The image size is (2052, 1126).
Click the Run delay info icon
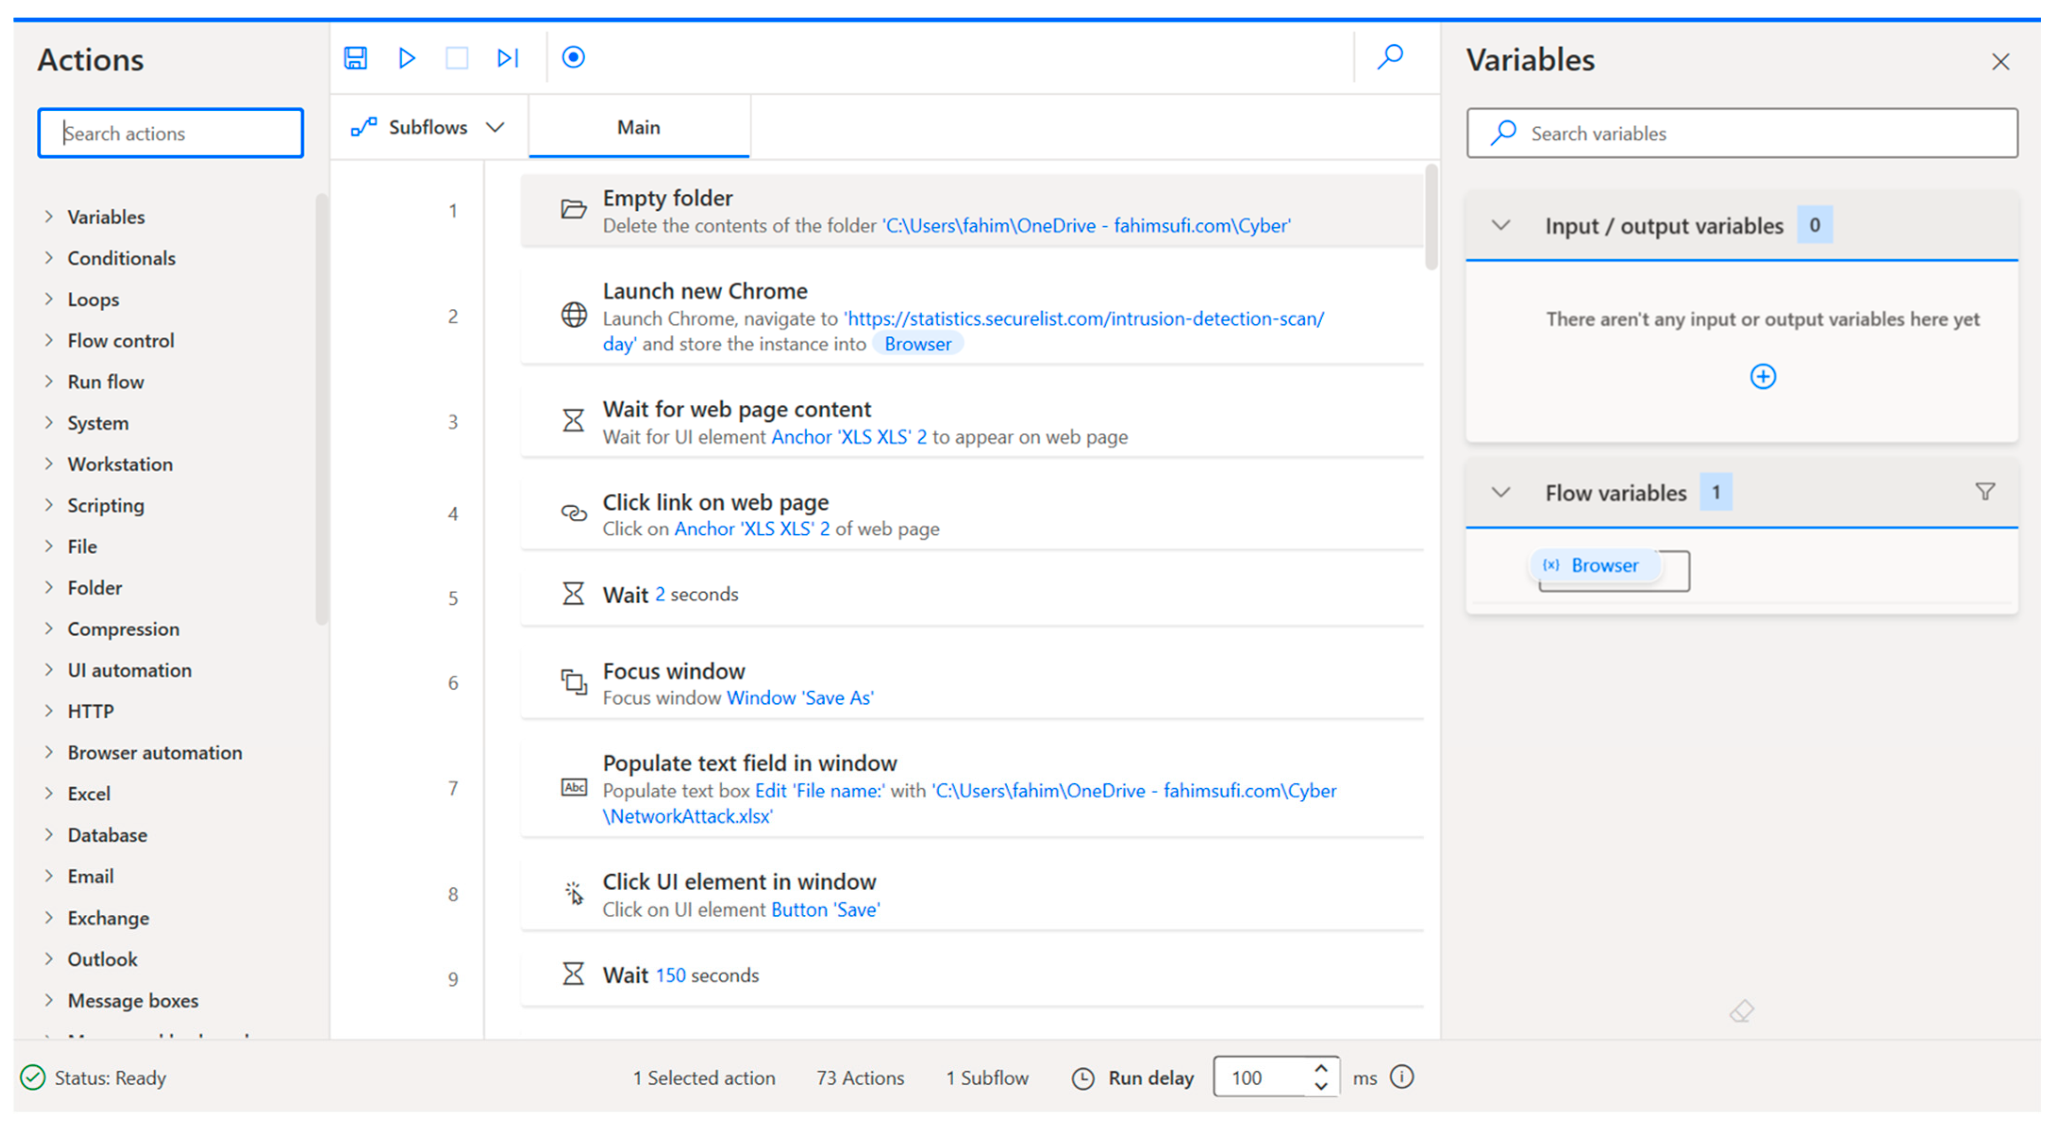tap(1401, 1076)
